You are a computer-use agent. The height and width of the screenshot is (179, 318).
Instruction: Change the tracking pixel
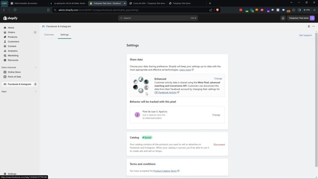click(216, 115)
